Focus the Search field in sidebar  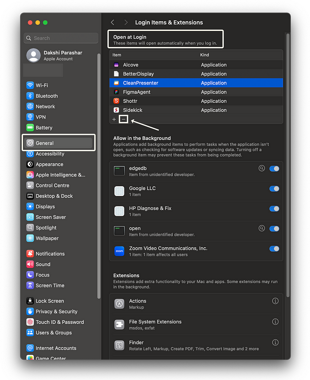(x=61, y=38)
